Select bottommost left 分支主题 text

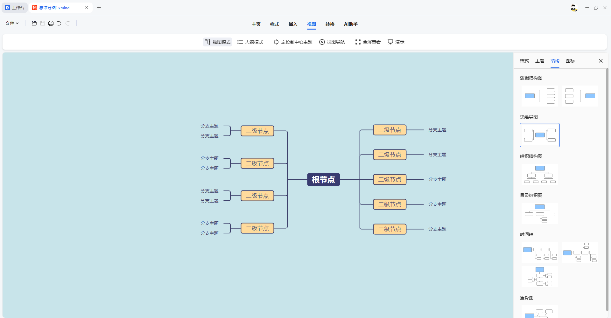(x=209, y=233)
